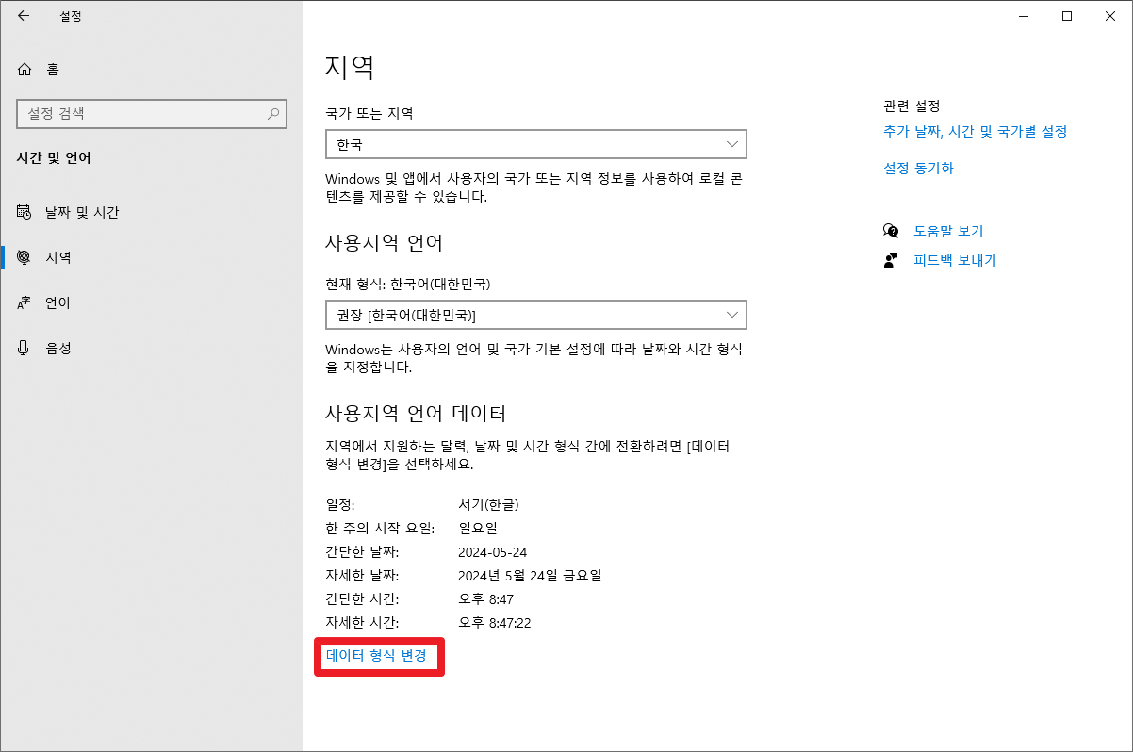Click the long time 오후 8:47:22
This screenshot has width=1133, height=752.
point(496,623)
